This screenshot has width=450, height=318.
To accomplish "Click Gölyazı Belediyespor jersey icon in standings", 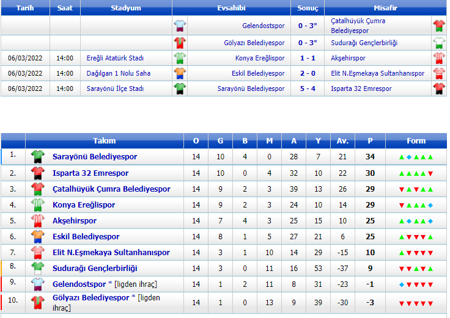I will tap(38, 302).
